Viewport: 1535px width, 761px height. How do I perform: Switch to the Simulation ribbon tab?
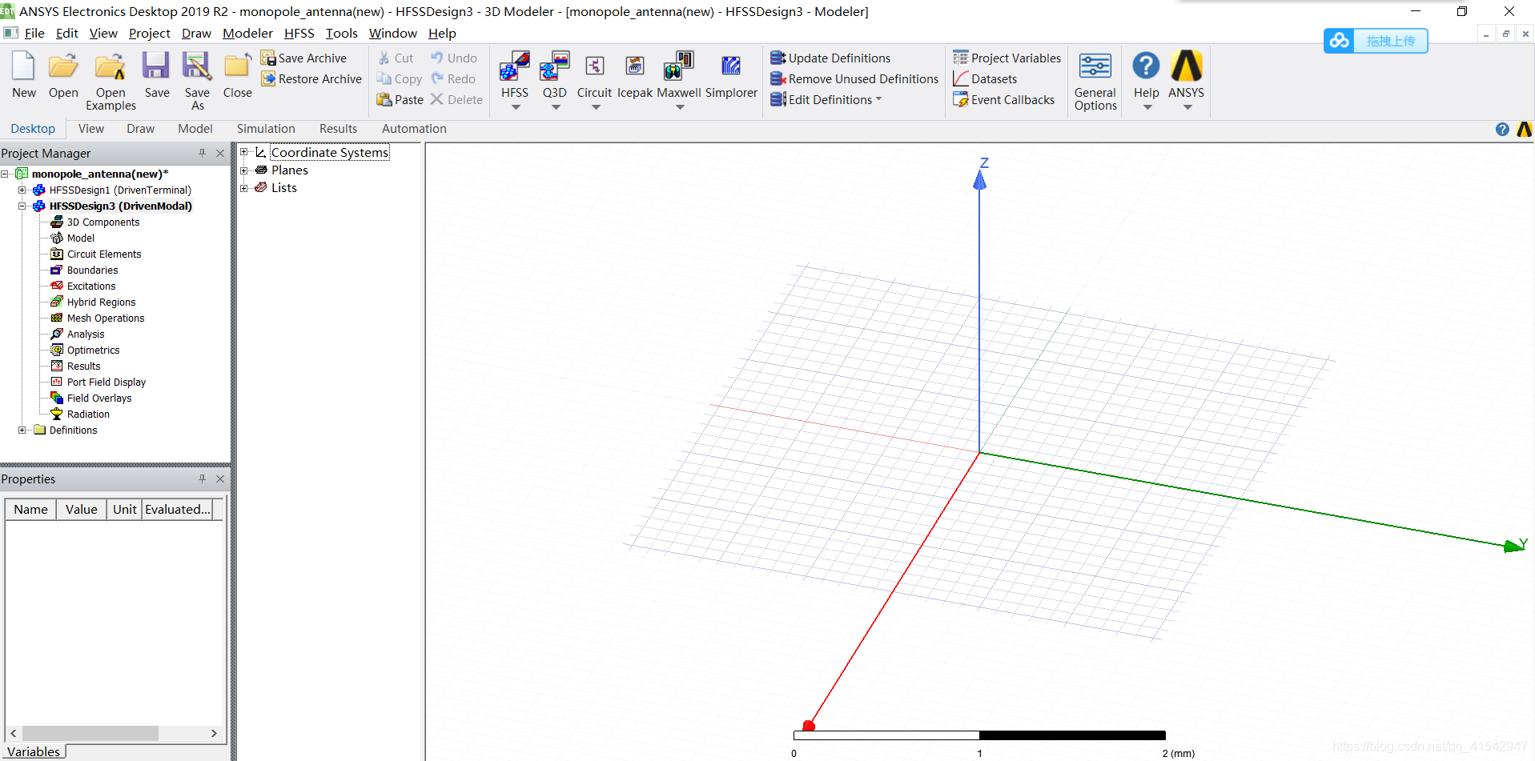[x=266, y=129]
